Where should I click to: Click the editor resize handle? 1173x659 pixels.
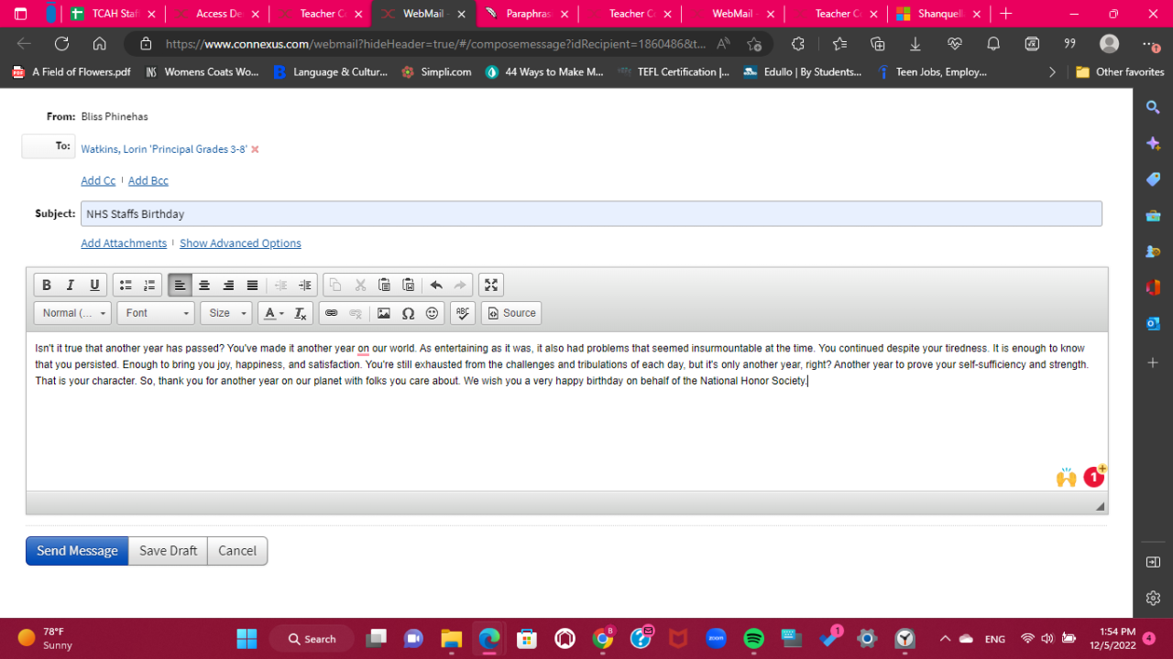point(1100,506)
